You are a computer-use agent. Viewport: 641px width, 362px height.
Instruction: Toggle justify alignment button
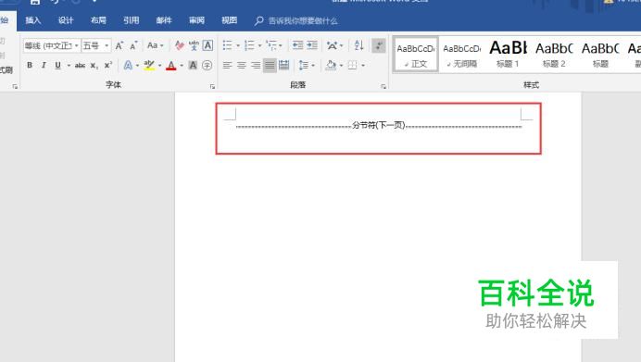(x=270, y=66)
